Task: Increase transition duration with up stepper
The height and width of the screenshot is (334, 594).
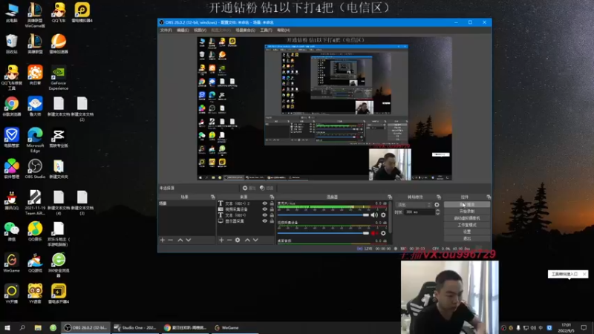Action: (437, 211)
